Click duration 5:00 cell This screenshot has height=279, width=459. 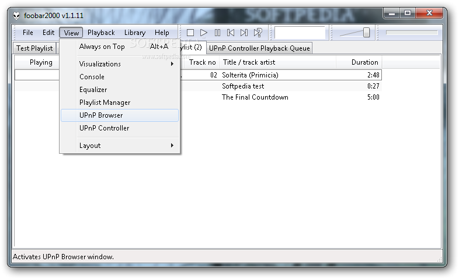tap(373, 97)
